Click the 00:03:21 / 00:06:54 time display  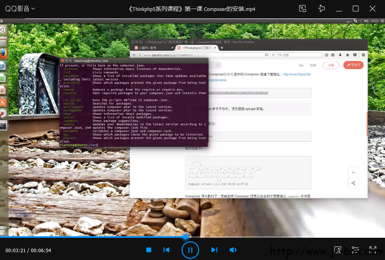[28, 250]
